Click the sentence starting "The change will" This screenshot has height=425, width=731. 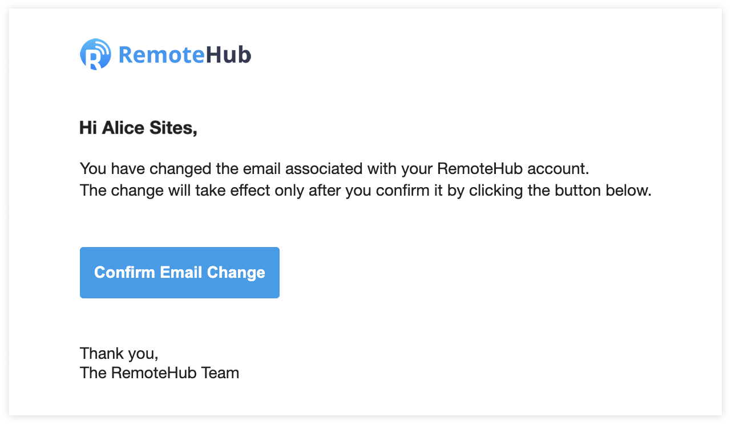coord(366,190)
